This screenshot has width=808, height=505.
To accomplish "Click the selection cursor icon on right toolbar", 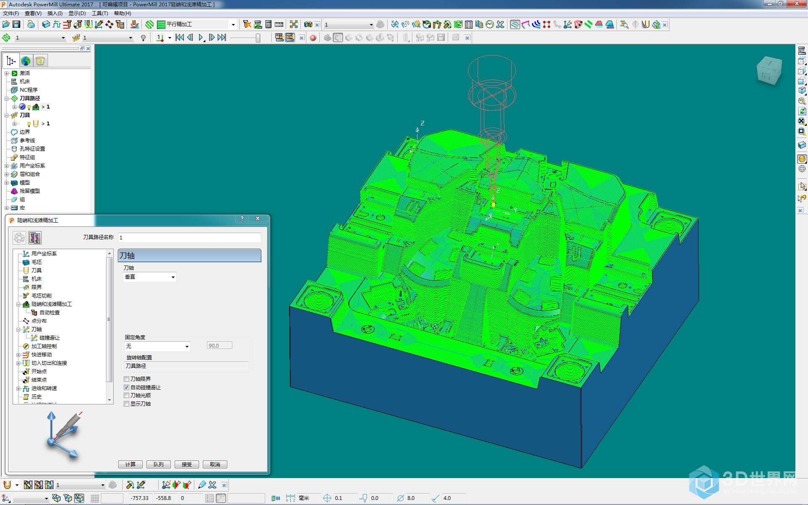I will 802,186.
